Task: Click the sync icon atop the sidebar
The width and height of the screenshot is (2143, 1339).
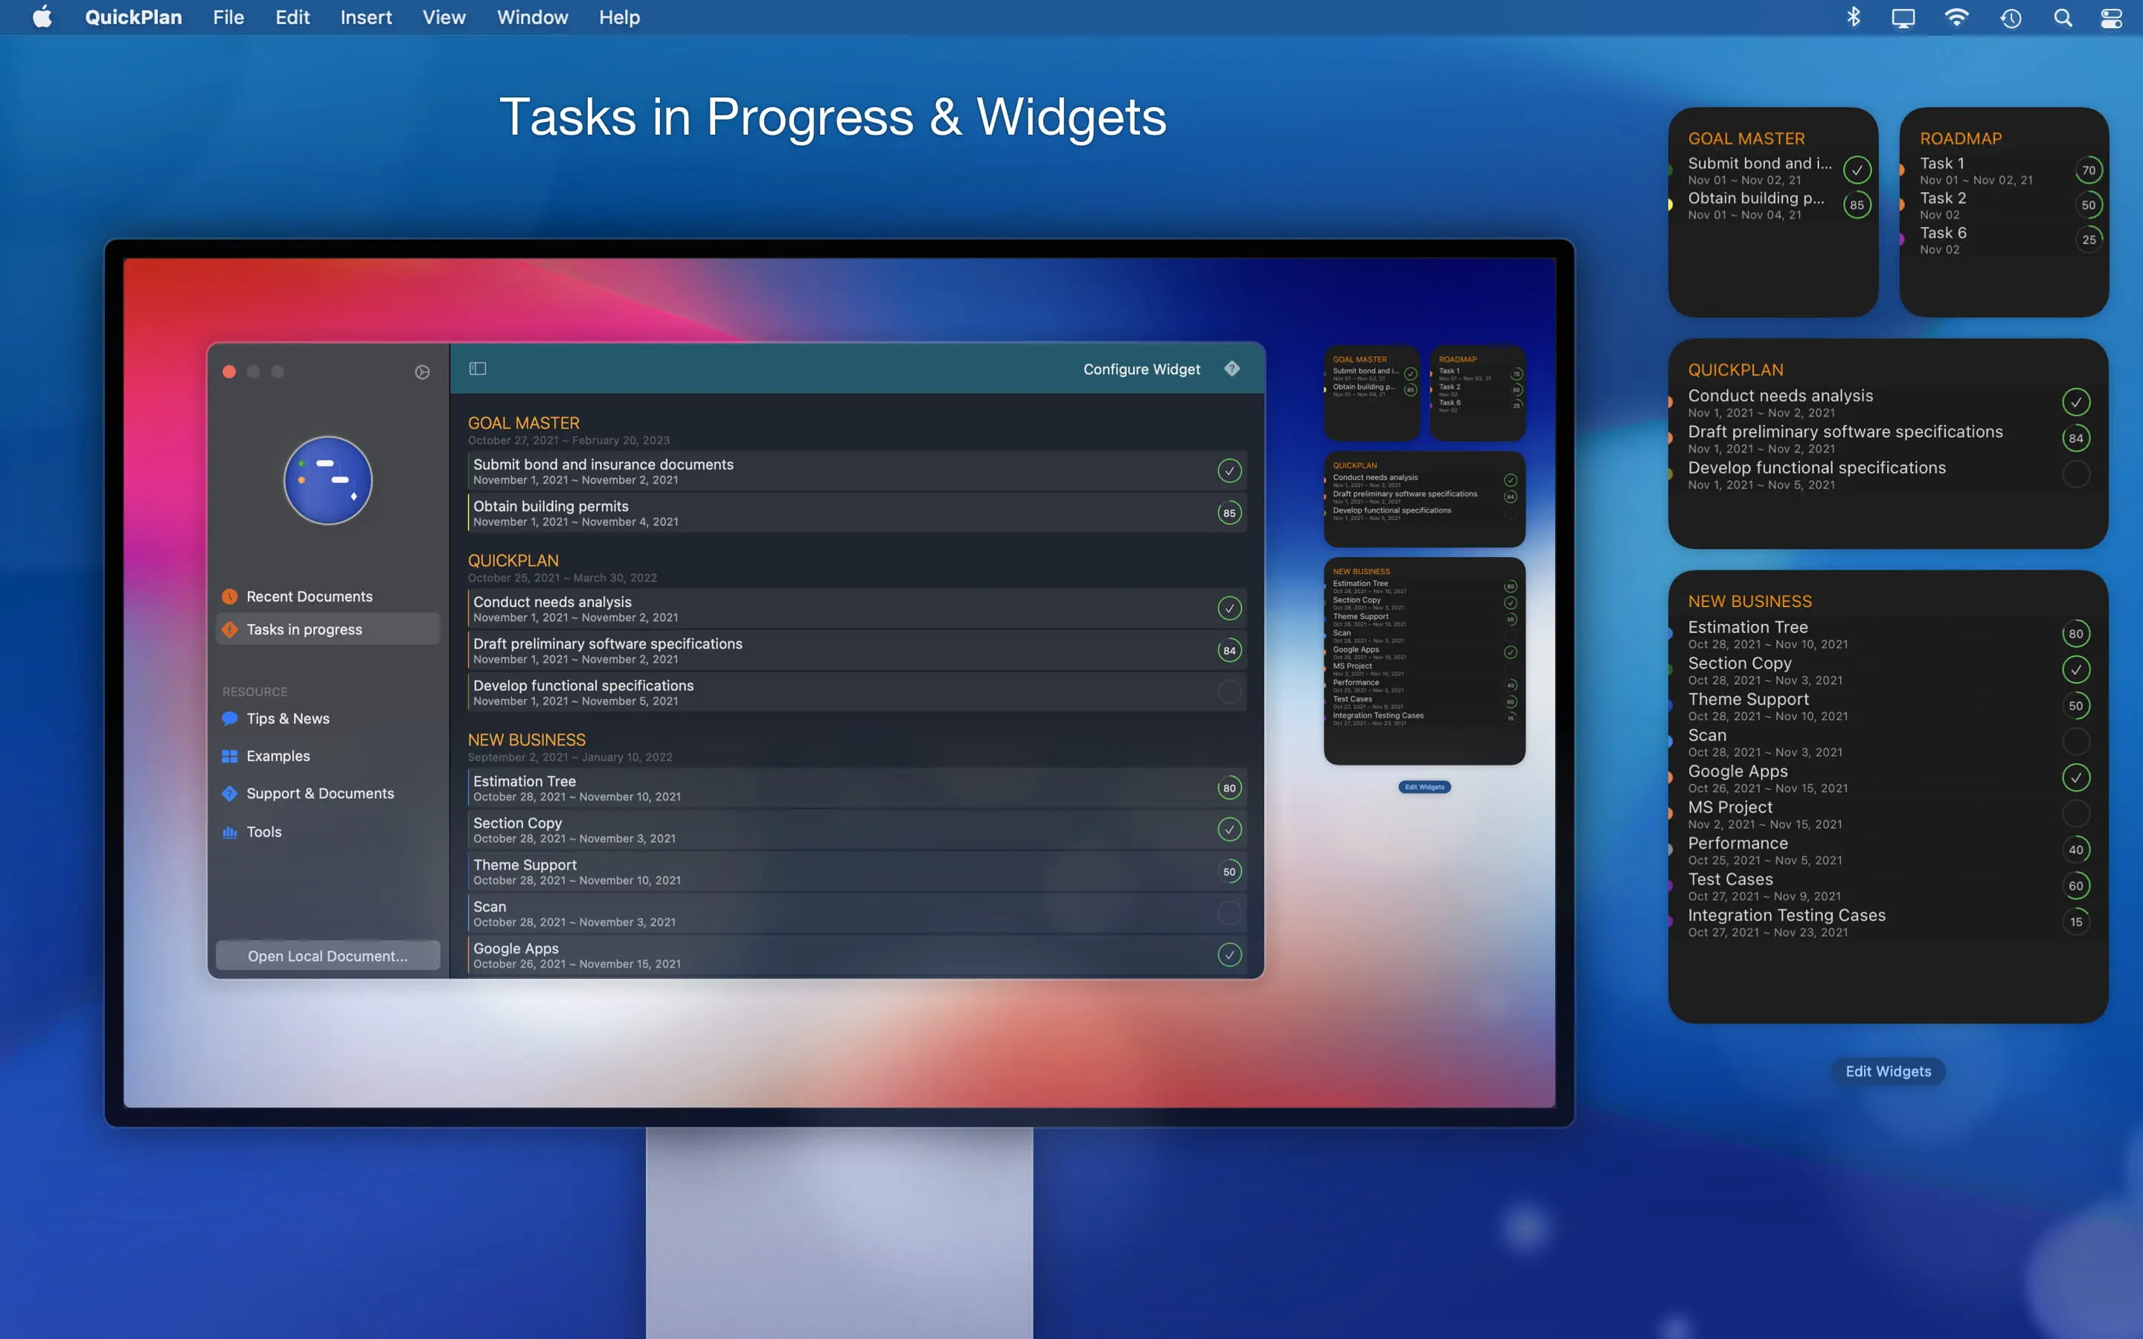Action: [x=423, y=372]
